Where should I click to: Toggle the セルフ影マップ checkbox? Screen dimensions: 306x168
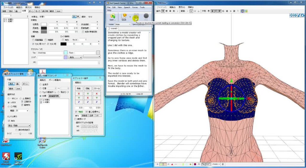click(x=33, y=44)
